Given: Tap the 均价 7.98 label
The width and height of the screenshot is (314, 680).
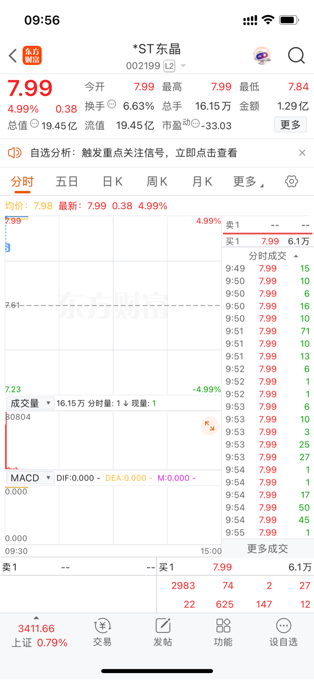Looking at the screenshot, I should (x=29, y=206).
